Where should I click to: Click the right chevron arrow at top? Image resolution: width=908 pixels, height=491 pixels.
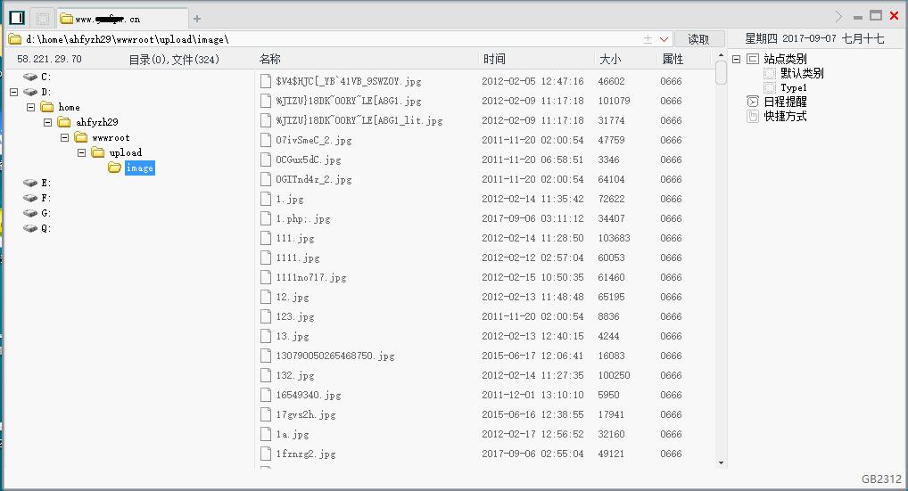(838, 16)
